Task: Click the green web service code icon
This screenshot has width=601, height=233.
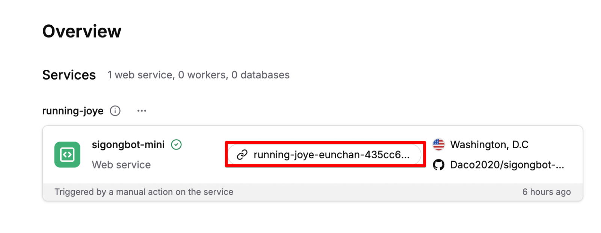Action: (67, 155)
